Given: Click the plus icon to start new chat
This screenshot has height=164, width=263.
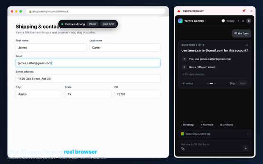Looking at the screenshot, I should (x=238, y=21).
